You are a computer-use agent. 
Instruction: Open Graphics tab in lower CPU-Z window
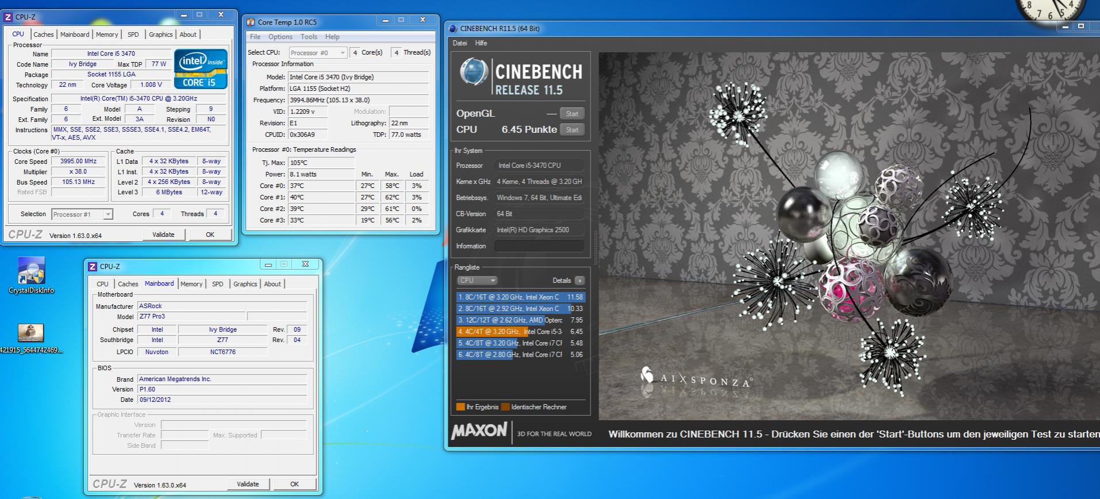pyautogui.click(x=245, y=284)
